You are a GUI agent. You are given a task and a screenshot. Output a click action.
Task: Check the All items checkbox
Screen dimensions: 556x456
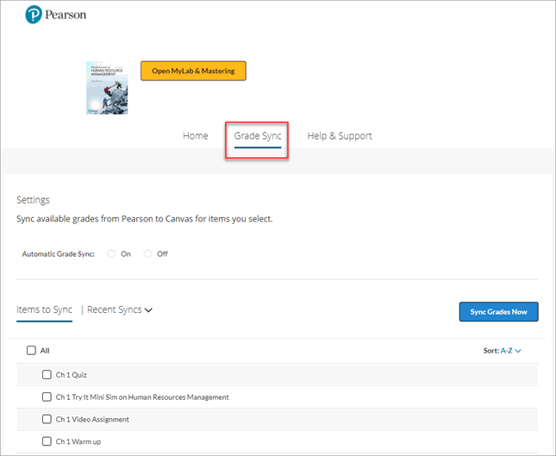tap(31, 350)
